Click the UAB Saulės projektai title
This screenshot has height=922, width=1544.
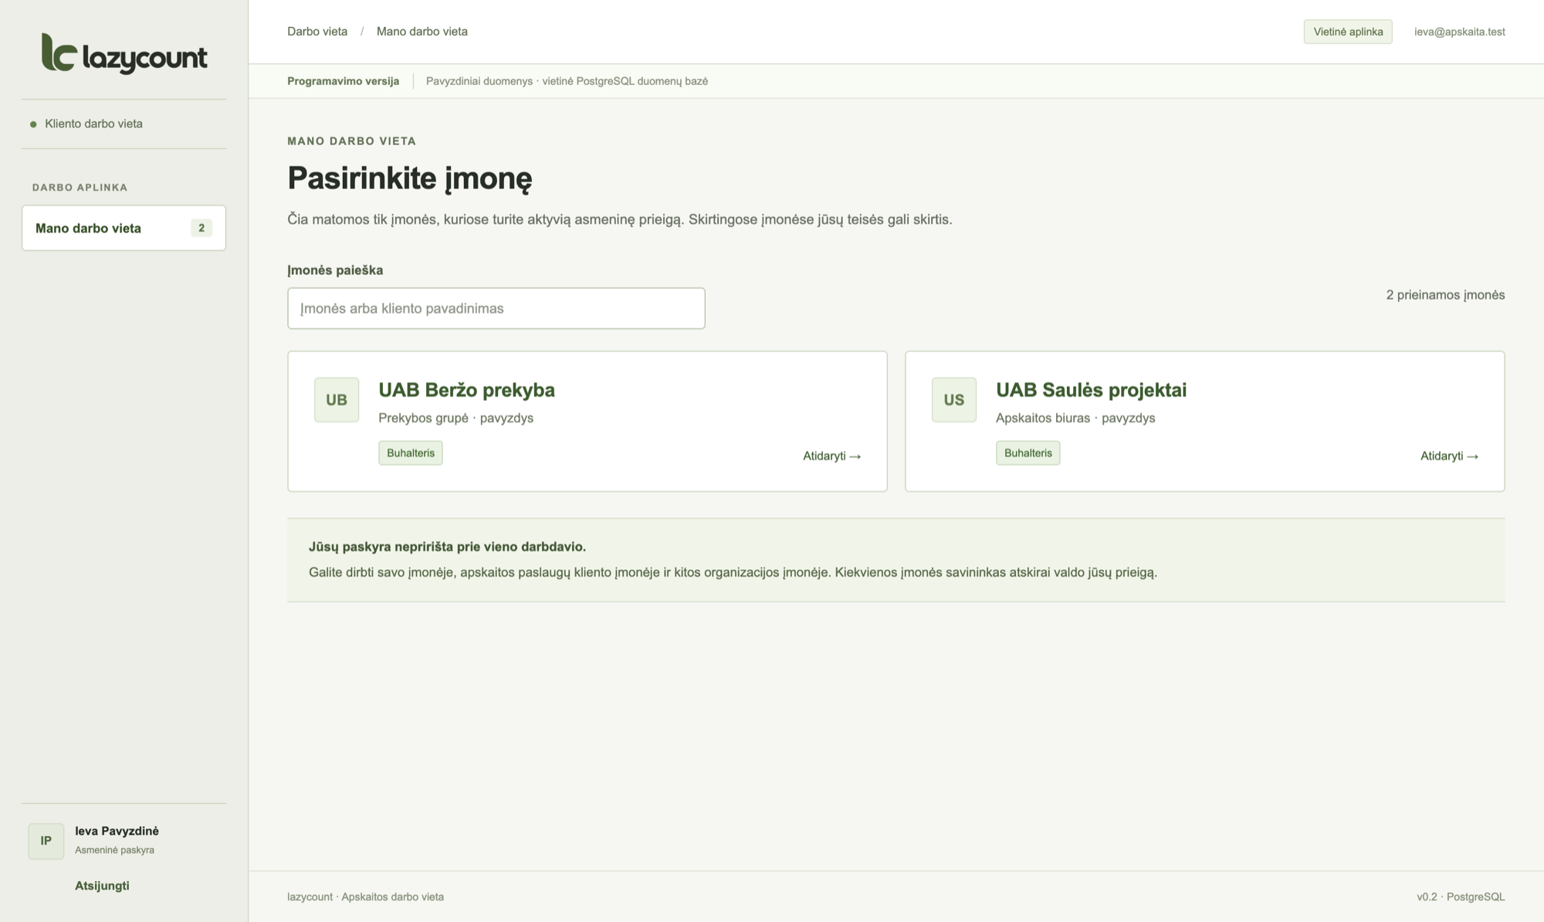point(1091,390)
